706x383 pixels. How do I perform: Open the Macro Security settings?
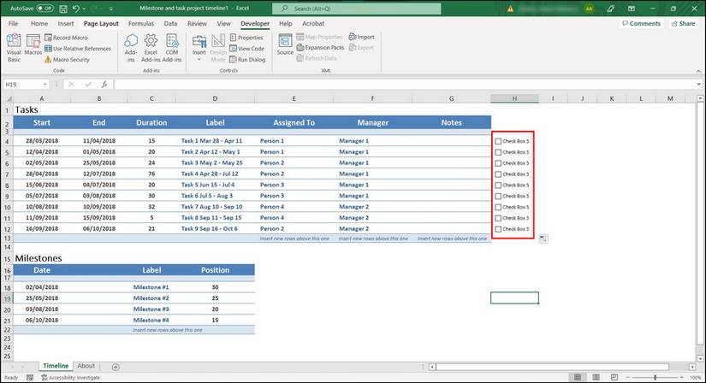tap(70, 60)
